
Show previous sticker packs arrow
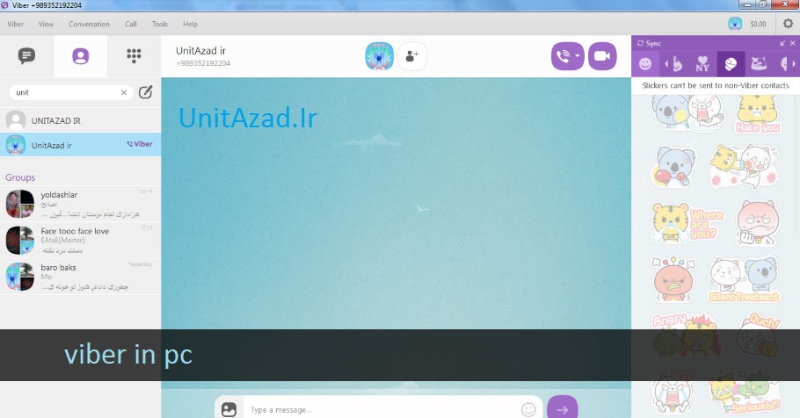pyautogui.click(x=665, y=64)
